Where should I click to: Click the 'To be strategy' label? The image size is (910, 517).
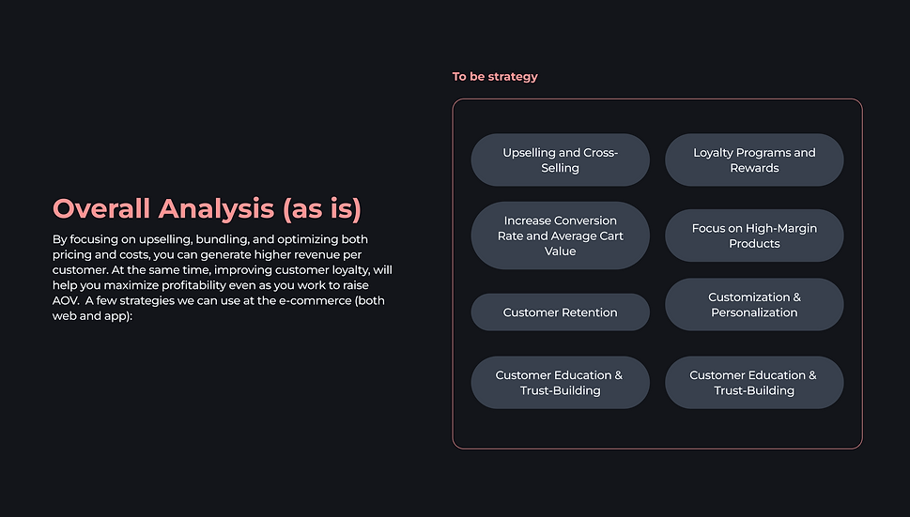(495, 77)
